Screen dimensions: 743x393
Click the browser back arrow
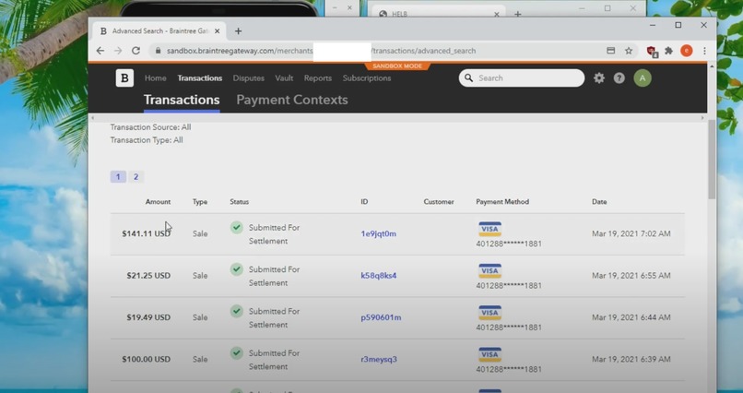click(x=100, y=51)
